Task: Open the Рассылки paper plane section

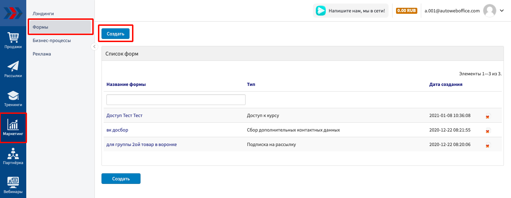Action: pos(13,69)
